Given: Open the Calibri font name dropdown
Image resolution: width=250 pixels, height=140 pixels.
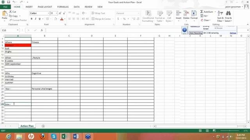Looking at the screenshot, I should (x=48, y=13).
